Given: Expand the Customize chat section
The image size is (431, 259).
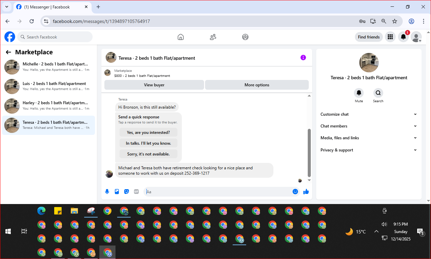Looking at the screenshot, I should [x=369, y=114].
